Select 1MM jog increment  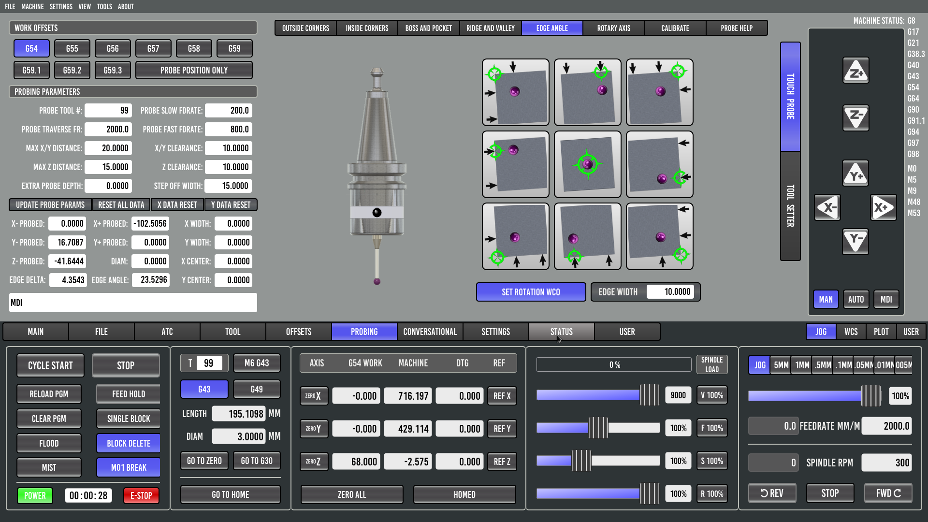[802, 365]
